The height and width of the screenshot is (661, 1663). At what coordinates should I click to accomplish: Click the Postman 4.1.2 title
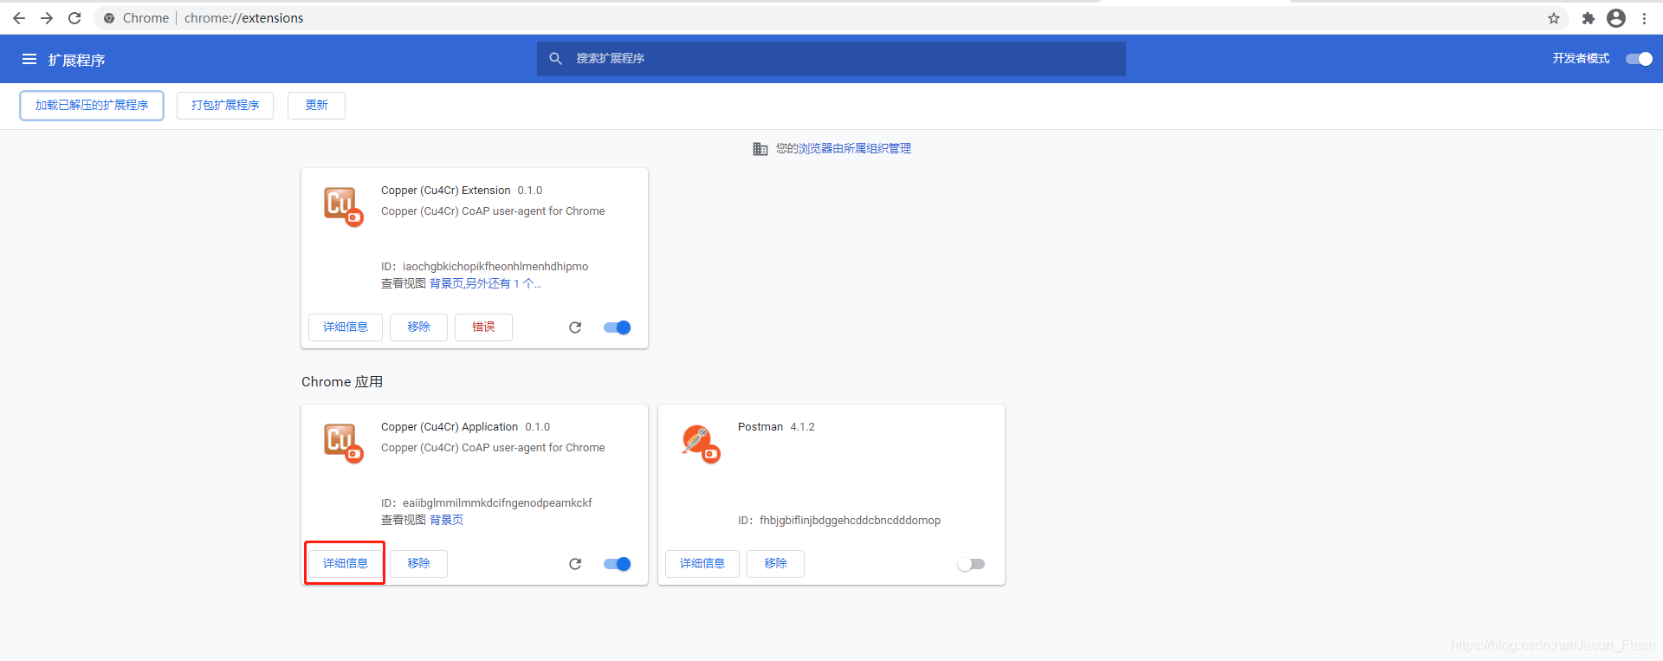pyautogui.click(x=776, y=427)
